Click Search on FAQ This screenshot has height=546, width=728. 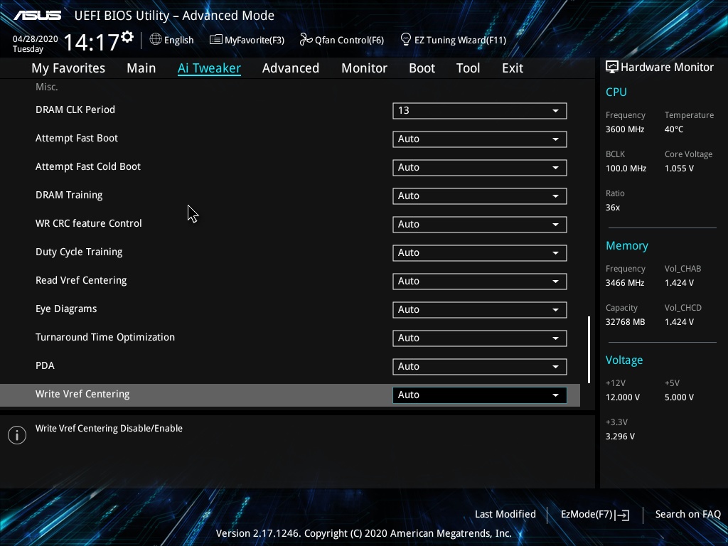coord(687,514)
